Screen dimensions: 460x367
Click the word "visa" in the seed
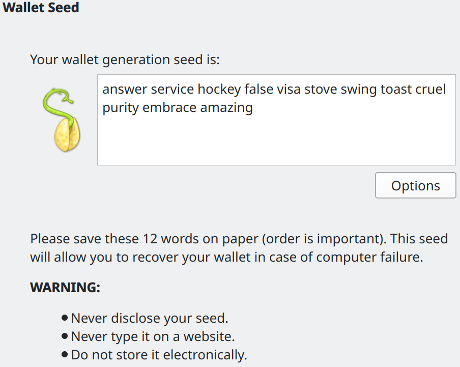coord(289,90)
